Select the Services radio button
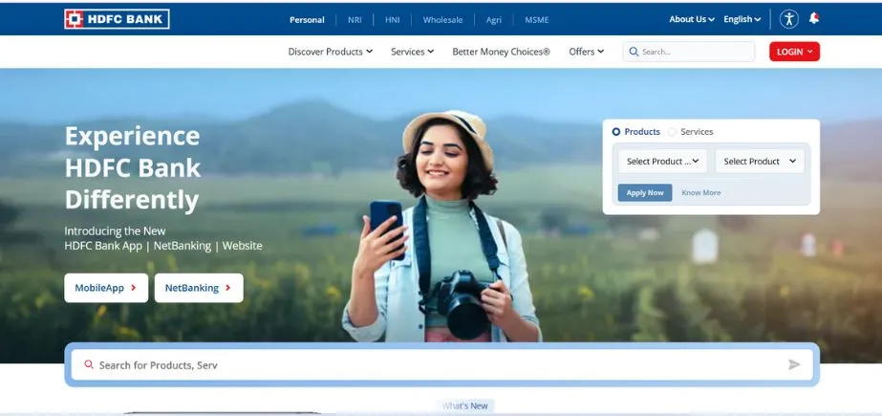Screen dimensions: 882x416 pyautogui.click(x=672, y=132)
